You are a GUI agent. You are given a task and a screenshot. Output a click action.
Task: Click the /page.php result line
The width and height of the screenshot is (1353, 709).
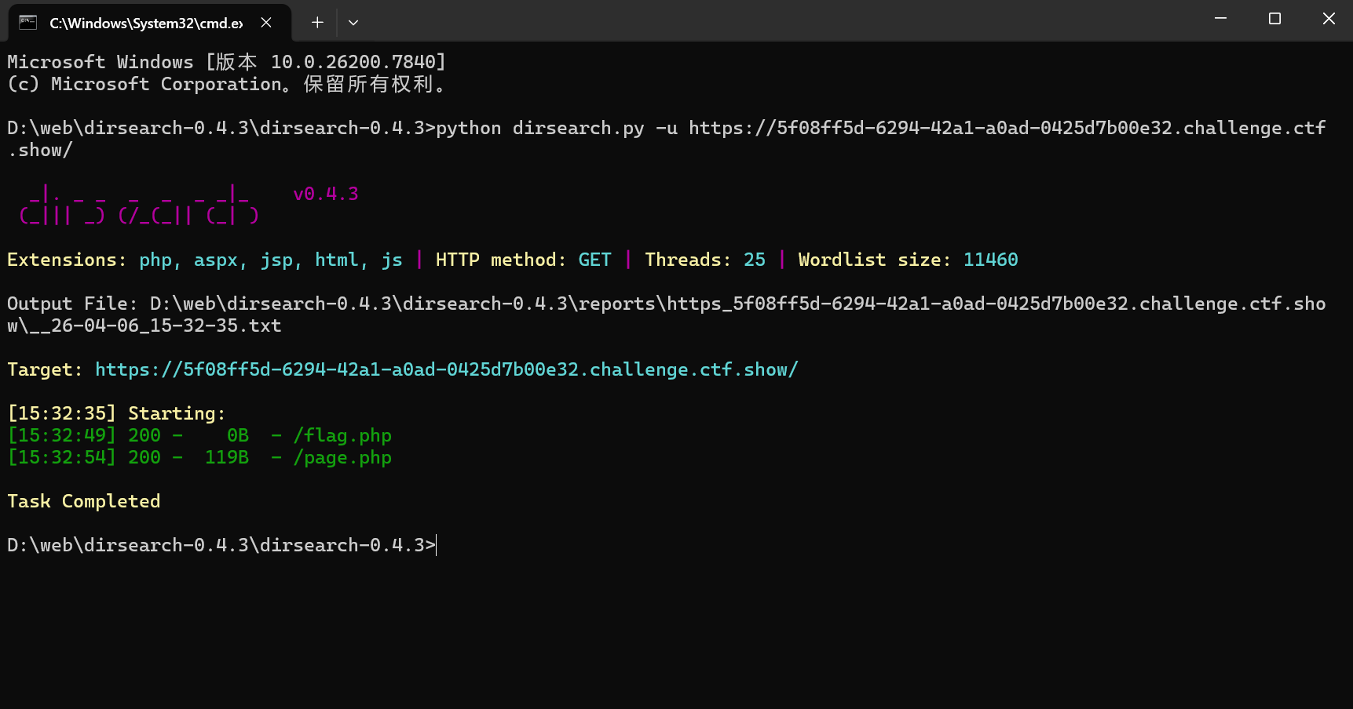point(199,457)
